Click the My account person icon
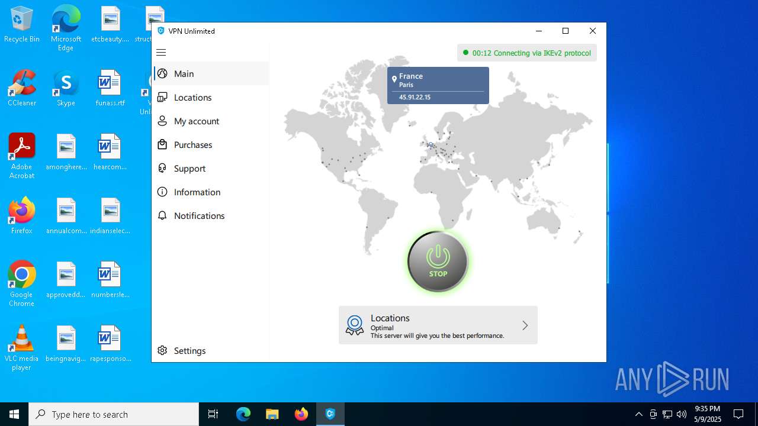The width and height of the screenshot is (758, 426). (162, 121)
